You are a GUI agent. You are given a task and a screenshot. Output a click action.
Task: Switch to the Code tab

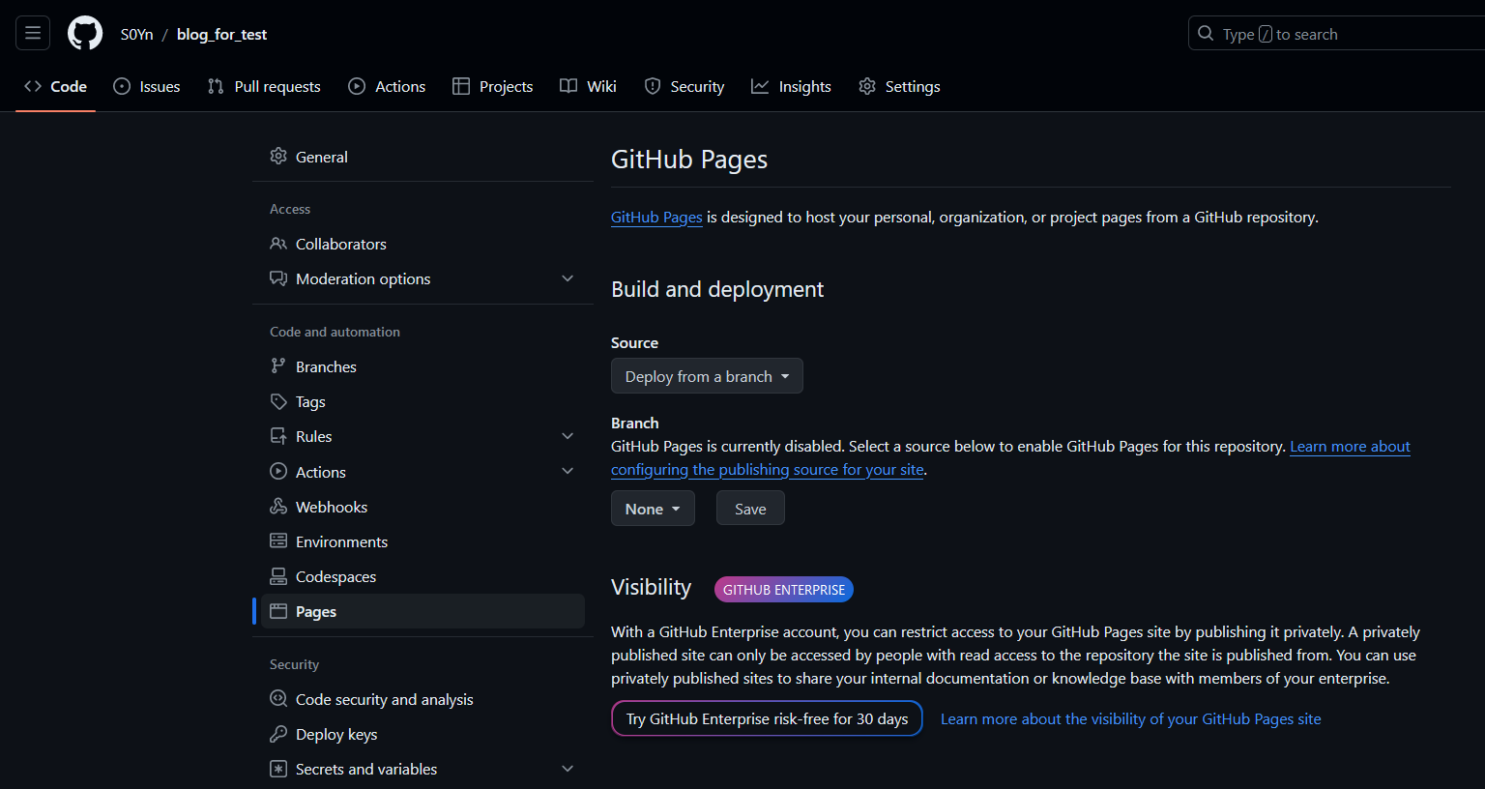point(55,86)
